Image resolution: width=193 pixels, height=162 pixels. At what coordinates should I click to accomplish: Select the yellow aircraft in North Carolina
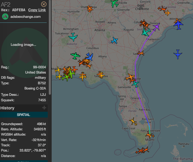pos(168,13)
